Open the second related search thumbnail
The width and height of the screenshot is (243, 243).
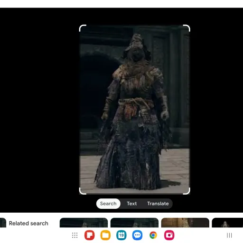pyautogui.click(x=134, y=223)
